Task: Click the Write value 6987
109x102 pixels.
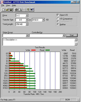Action: tap(66, 54)
